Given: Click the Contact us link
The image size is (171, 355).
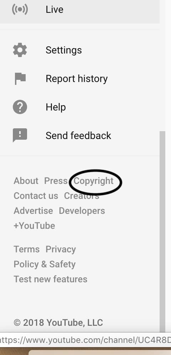Looking at the screenshot, I should click(36, 196).
